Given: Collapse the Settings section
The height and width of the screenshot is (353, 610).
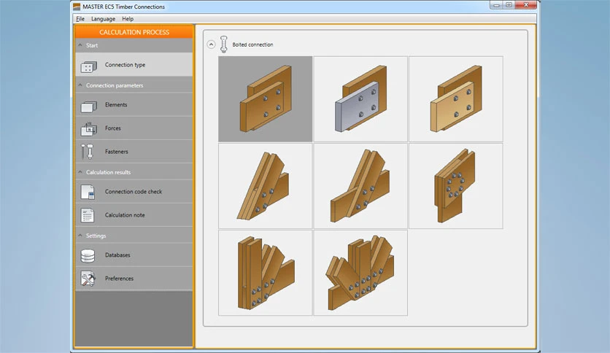Looking at the screenshot, I should (x=80, y=236).
